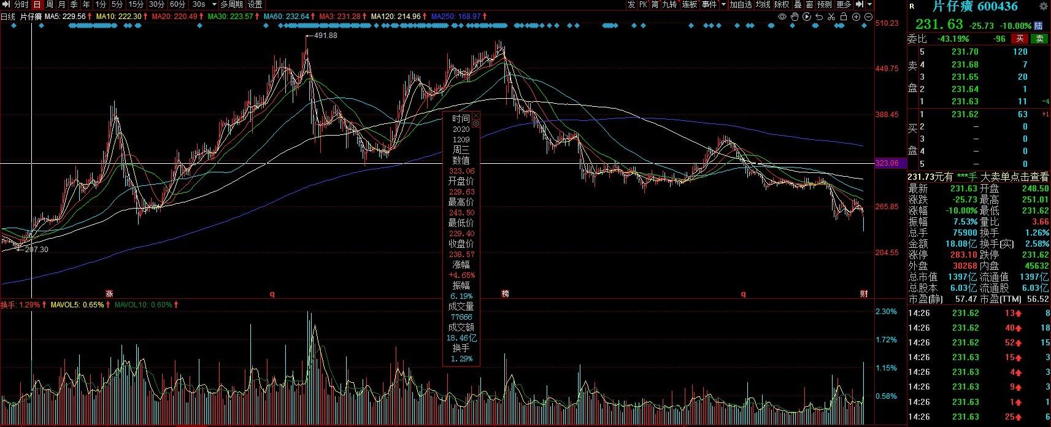
Task: Select the scissors cut tool
Action: [831, 17]
